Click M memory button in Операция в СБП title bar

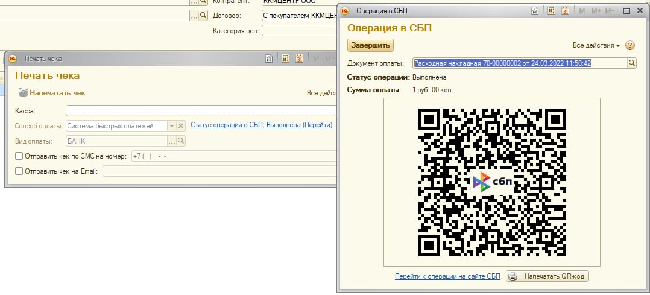[582, 11]
